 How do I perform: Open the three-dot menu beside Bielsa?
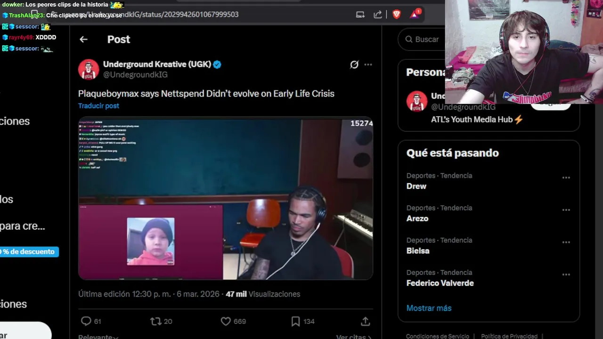(566, 242)
